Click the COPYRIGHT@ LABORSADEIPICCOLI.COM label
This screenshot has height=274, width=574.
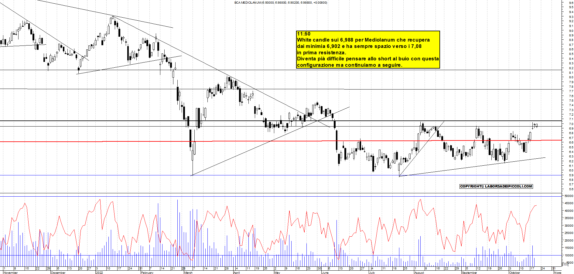(x=496, y=186)
